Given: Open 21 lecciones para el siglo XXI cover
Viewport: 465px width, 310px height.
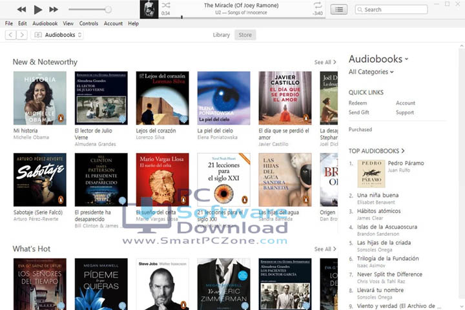Looking at the screenshot, I should point(223,180).
